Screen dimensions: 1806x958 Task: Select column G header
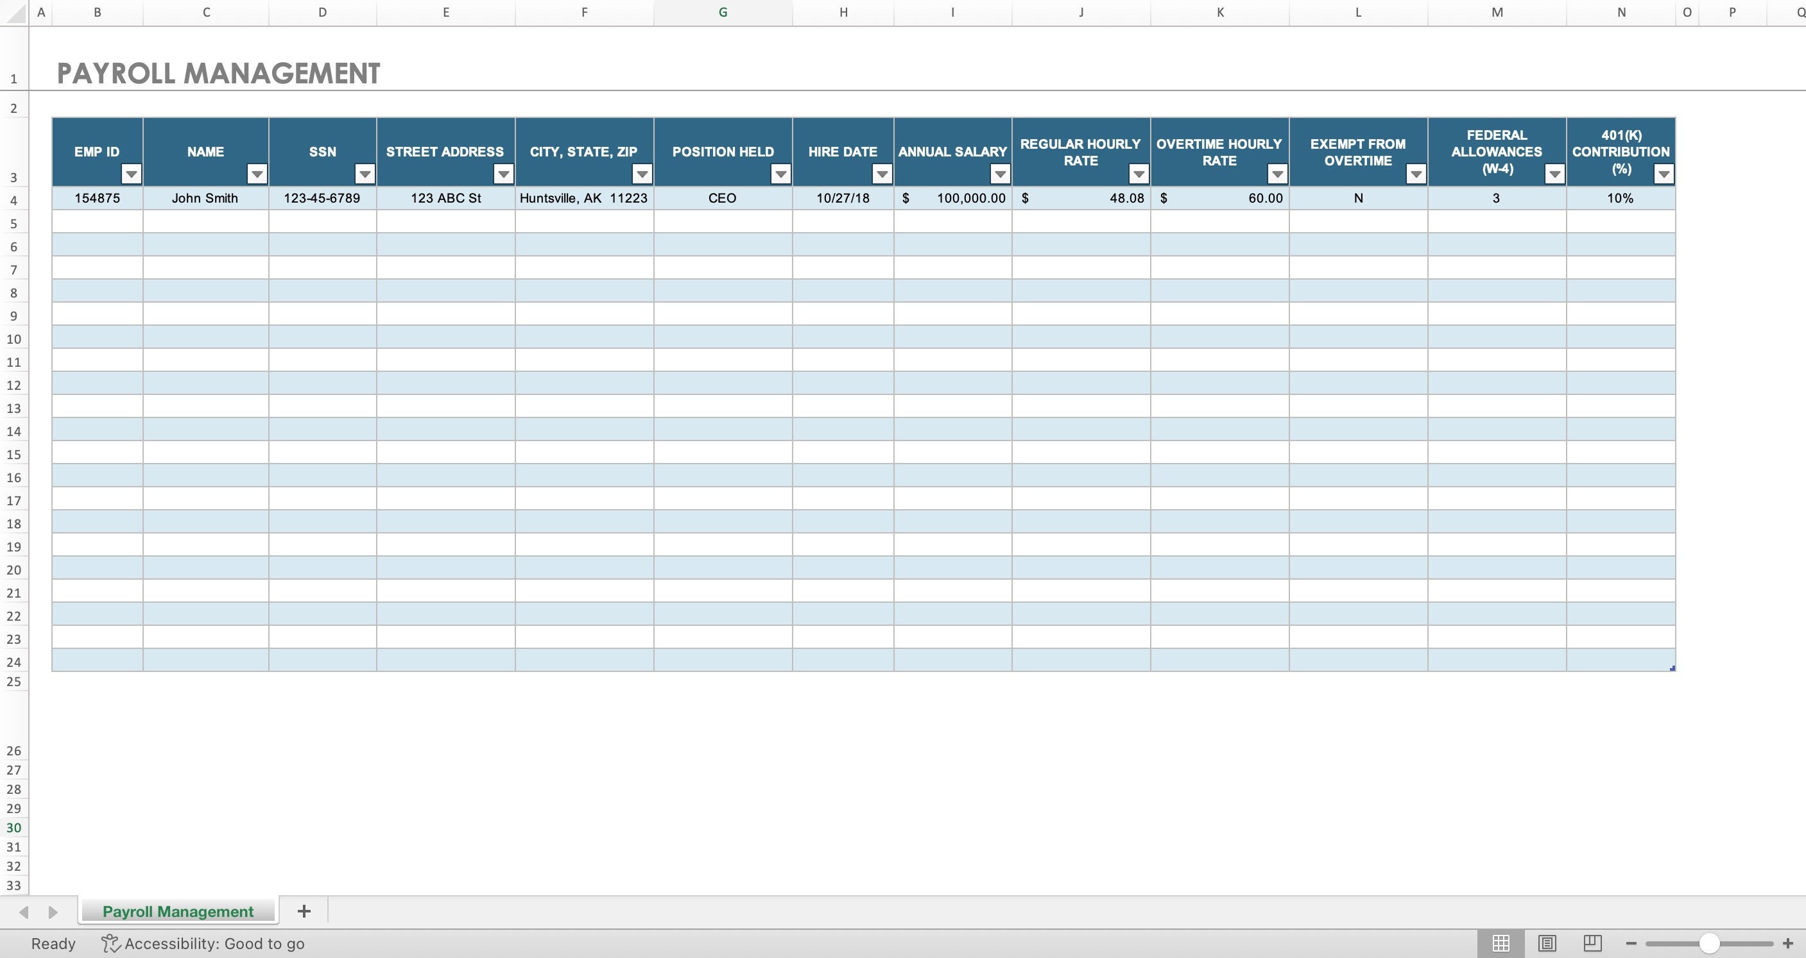(722, 12)
